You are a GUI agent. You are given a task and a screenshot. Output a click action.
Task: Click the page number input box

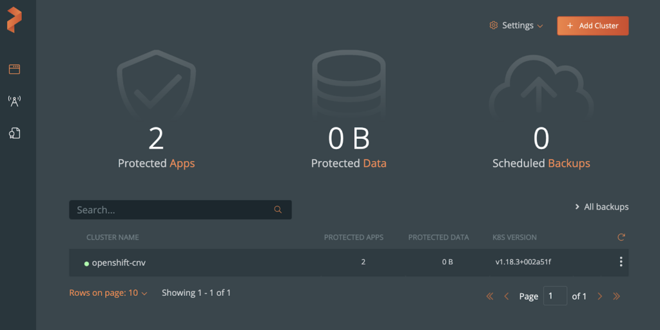[x=555, y=296]
